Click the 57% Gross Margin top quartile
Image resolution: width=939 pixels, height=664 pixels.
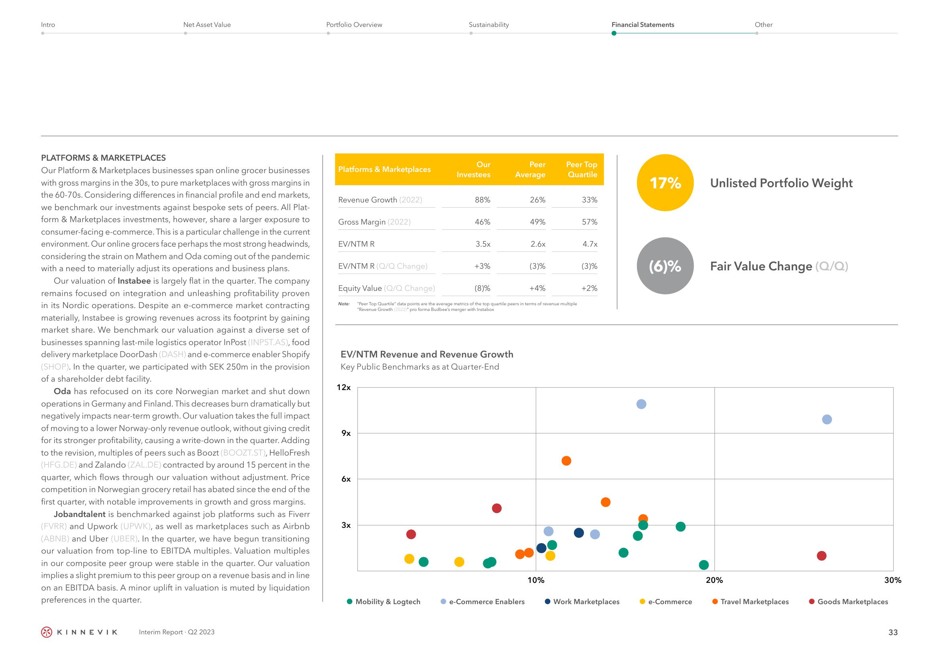coord(590,222)
